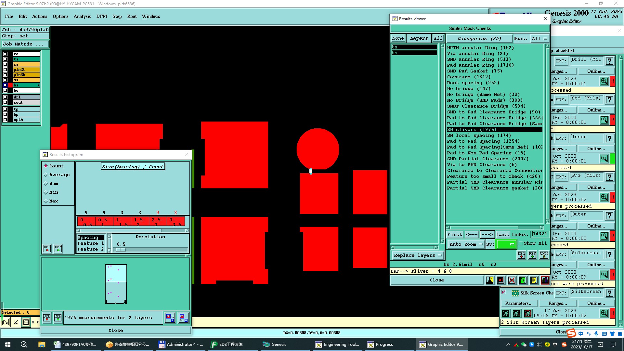This screenshot has height=351, width=624.
Task: Click the Last navigation button
Action: point(502,235)
